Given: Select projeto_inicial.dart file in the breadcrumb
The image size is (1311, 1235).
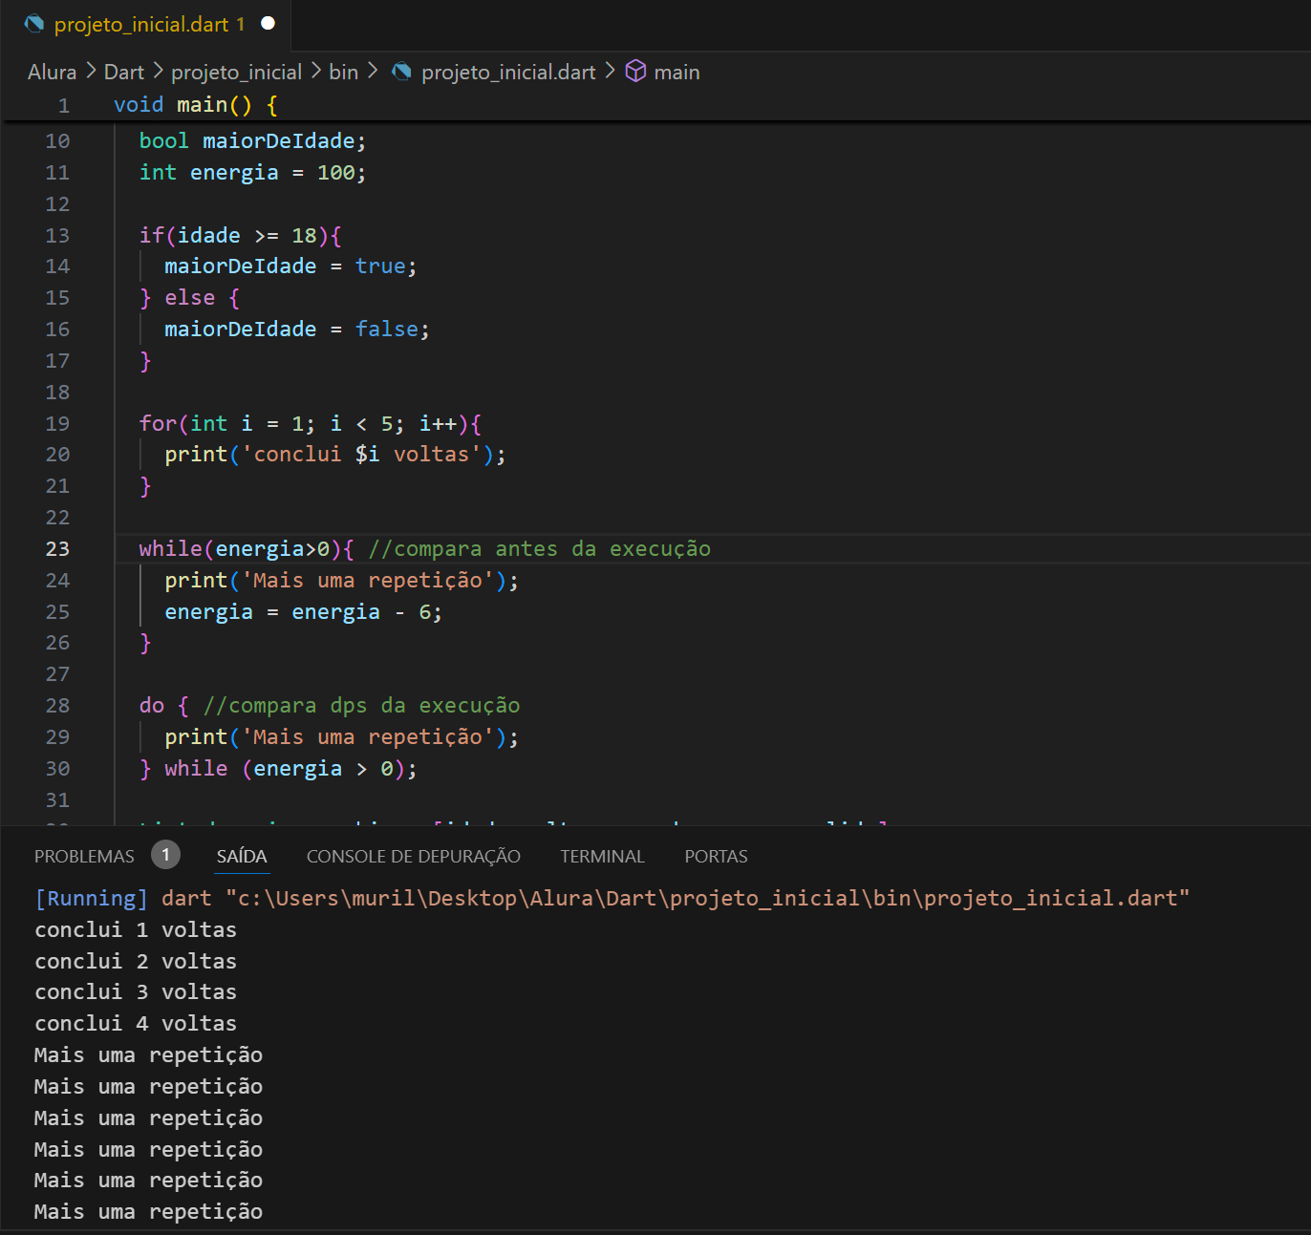Looking at the screenshot, I should [x=508, y=73].
